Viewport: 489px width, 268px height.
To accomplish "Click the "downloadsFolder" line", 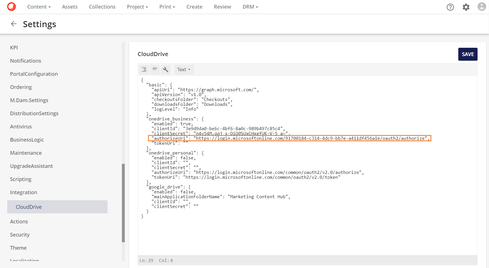I will pos(192,104).
